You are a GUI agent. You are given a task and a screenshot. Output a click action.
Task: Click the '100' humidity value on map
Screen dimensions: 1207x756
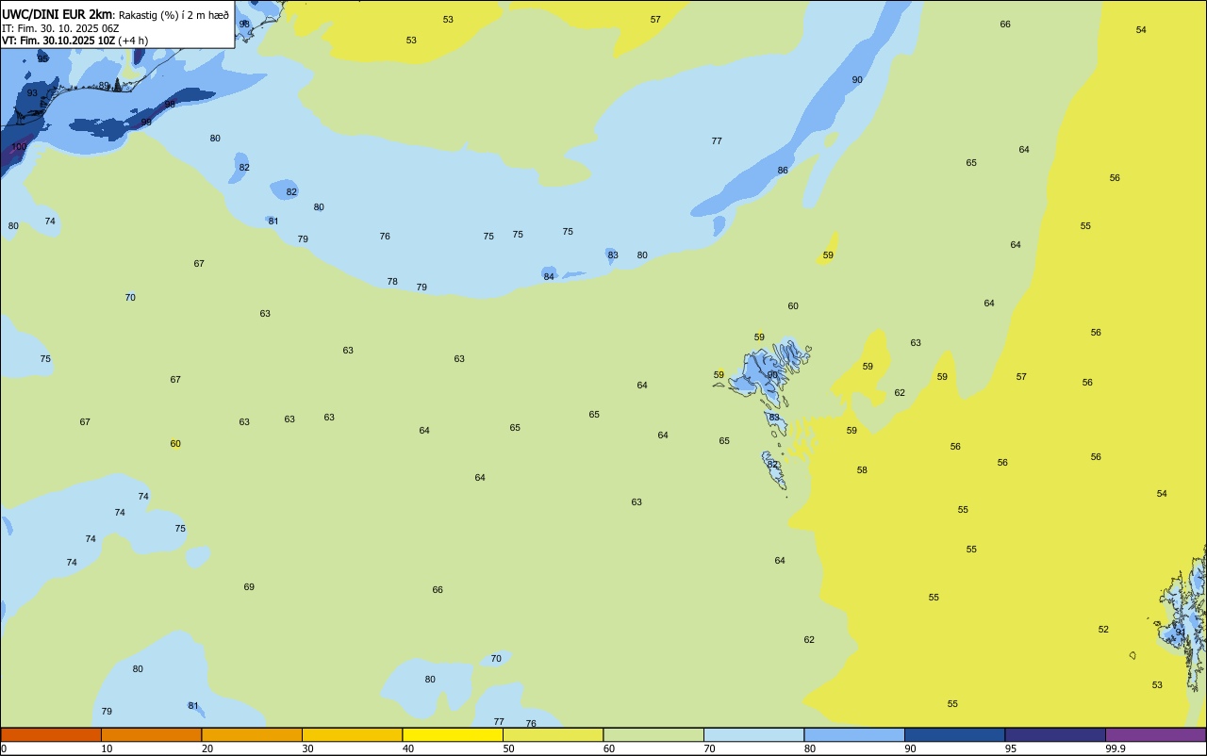click(x=19, y=146)
